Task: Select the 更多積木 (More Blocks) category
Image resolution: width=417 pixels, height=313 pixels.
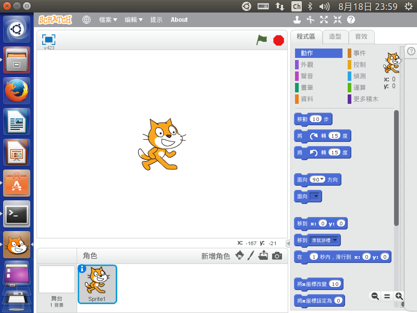Action: click(363, 99)
